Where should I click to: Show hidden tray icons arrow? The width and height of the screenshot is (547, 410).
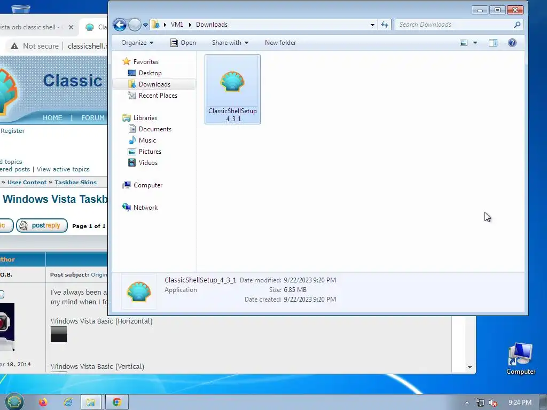[x=467, y=403]
